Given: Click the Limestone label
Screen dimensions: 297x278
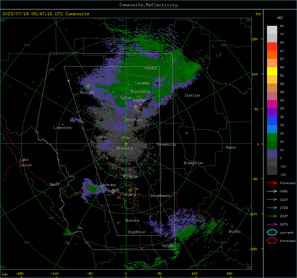Looking at the screenshot, I should (62, 128).
